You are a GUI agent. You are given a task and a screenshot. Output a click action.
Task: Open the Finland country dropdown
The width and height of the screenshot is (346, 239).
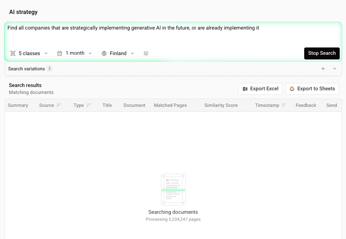[x=118, y=53]
